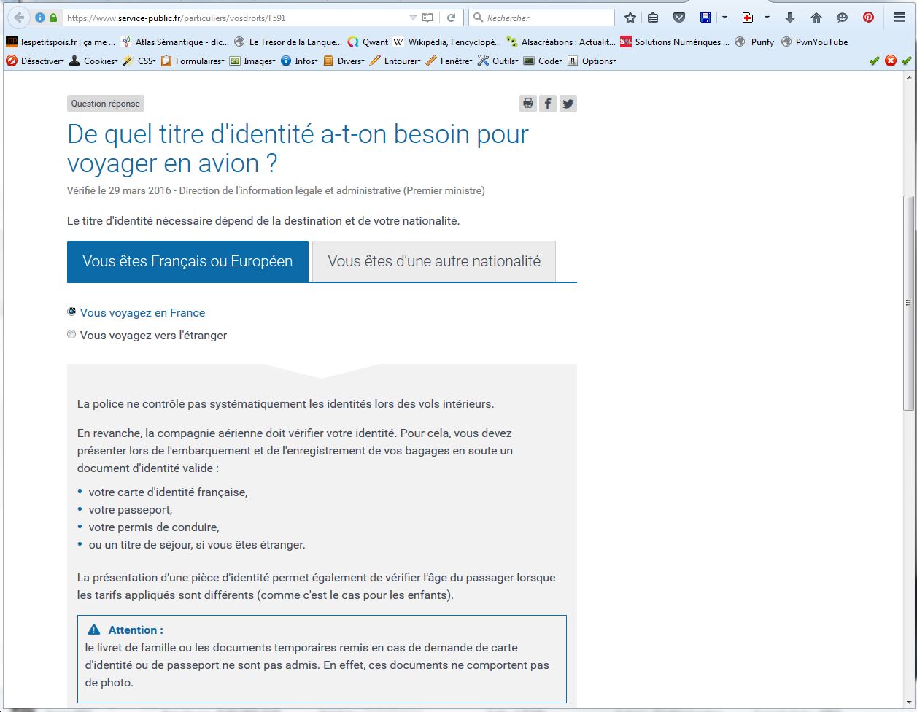Open the Images developer dropdown
This screenshot has height=712, width=917.
[253, 61]
